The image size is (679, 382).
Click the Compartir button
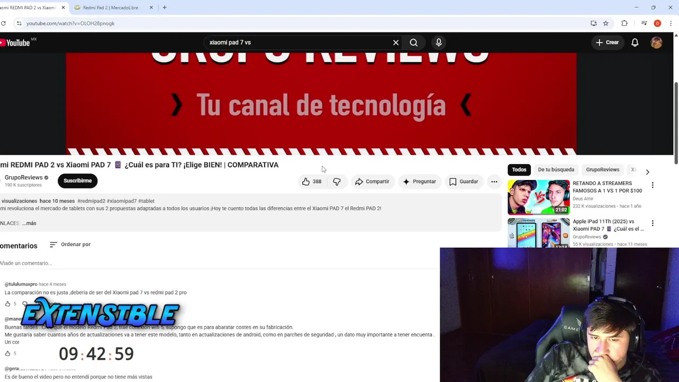point(372,181)
